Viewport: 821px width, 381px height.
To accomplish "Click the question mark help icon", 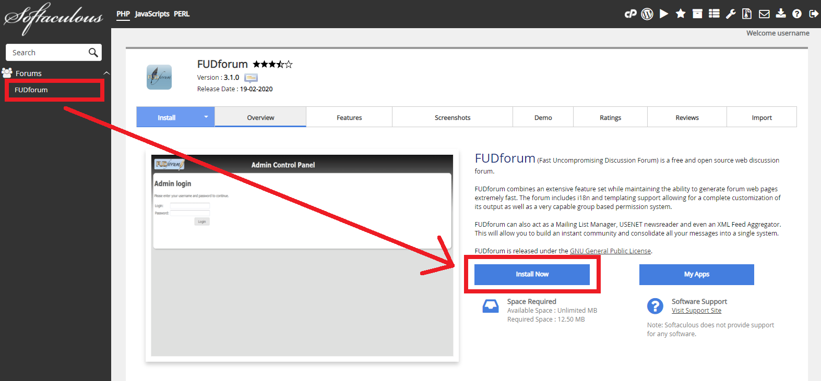I will (797, 14).
